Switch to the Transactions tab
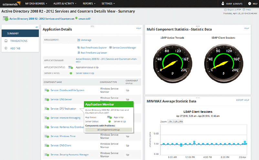This screenshot has width=259, height=160. (x=19, y=41)
